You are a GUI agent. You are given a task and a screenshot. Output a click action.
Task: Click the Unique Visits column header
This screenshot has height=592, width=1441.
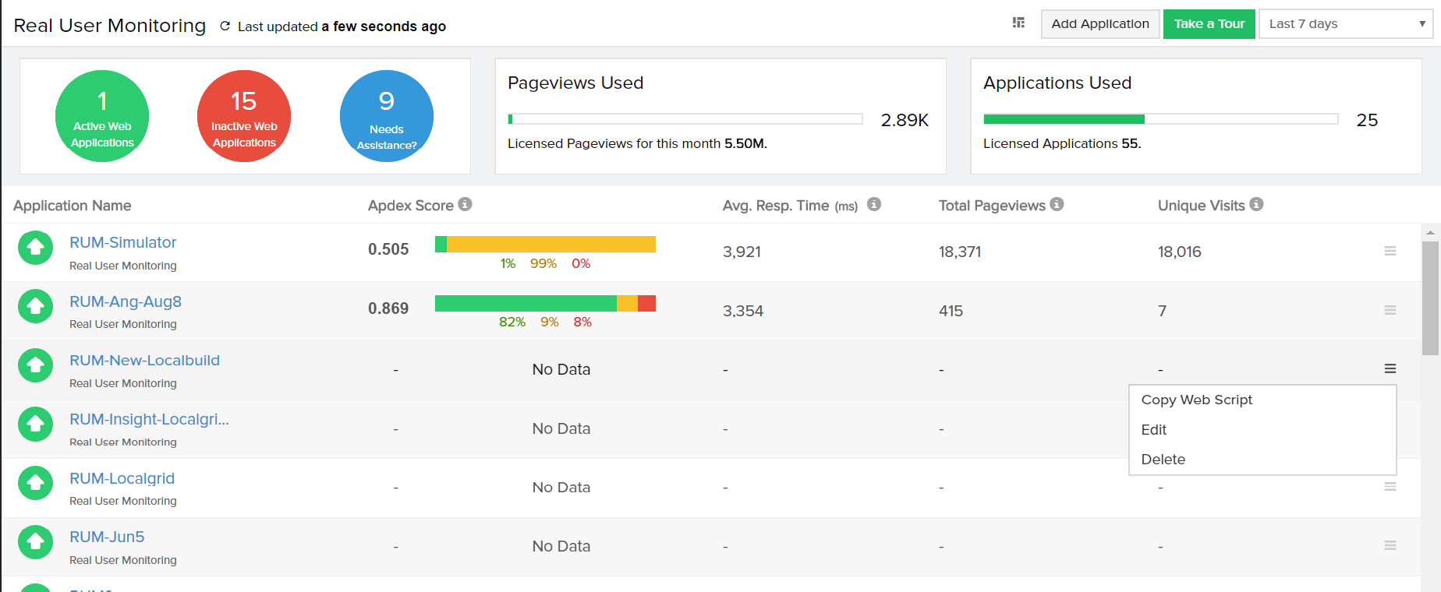point(1201,206)
